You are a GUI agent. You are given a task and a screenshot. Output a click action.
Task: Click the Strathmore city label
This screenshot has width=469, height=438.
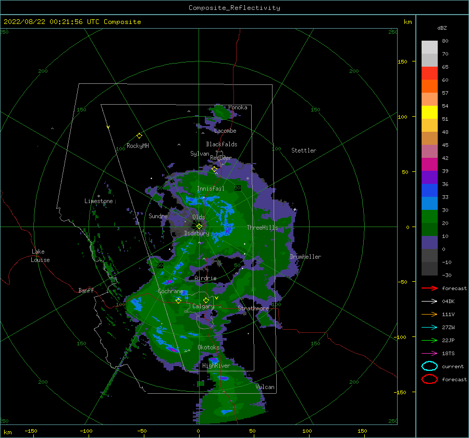(x=253, y=308)
